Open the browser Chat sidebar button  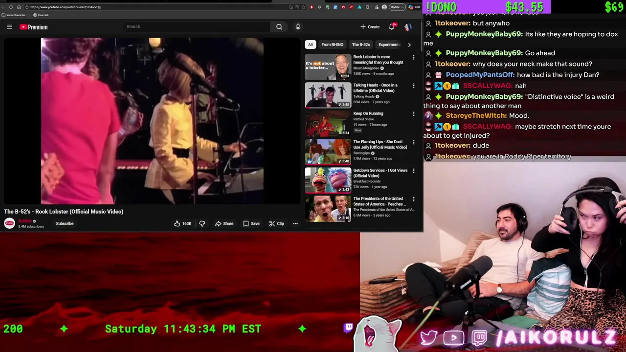(x=415, y=7)
